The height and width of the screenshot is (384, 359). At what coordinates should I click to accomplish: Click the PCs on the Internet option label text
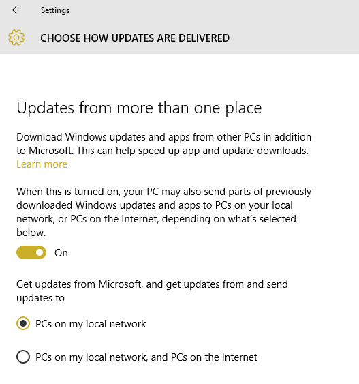pos(146,357)
